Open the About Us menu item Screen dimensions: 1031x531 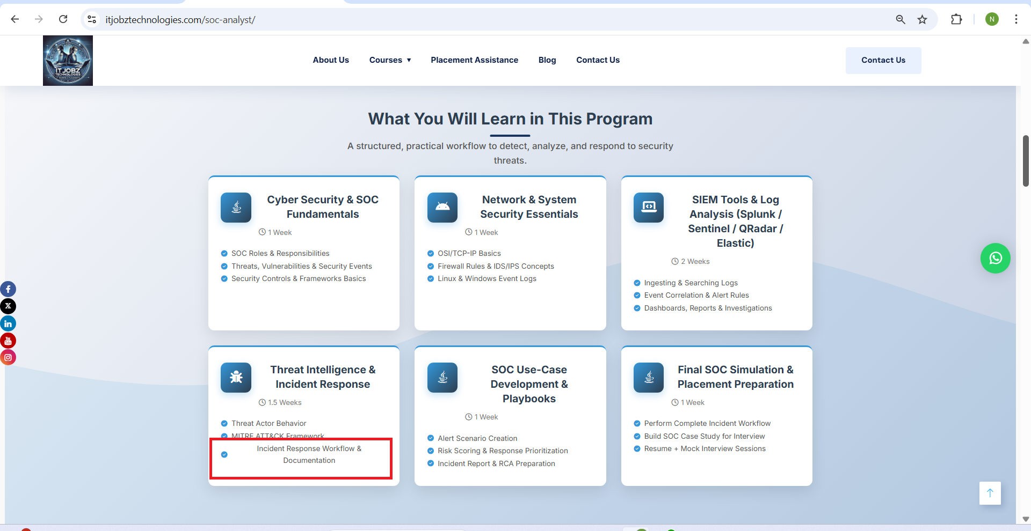pos(331,60)
